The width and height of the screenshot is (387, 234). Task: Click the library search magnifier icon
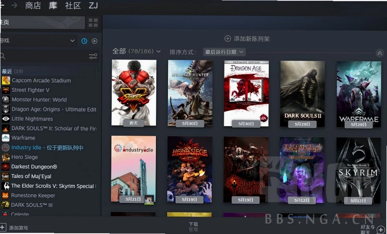[3, 56]
